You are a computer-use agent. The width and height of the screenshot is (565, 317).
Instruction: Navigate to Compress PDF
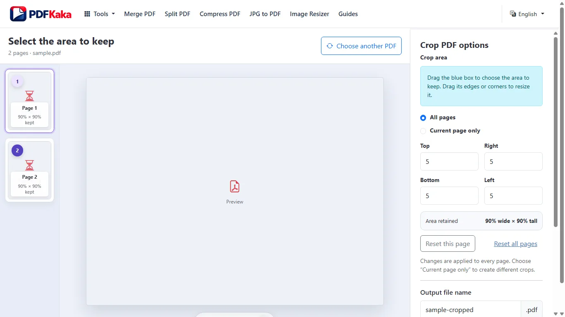pos(220,14)
